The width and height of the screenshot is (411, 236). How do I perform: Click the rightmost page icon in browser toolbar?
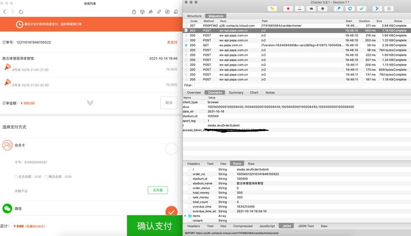[x=176, y=12]
